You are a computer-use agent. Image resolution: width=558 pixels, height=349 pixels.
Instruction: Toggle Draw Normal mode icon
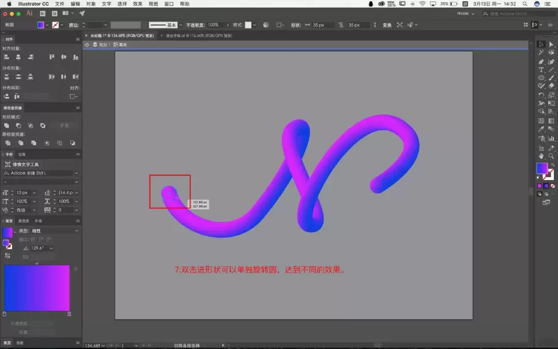point(539,194)
